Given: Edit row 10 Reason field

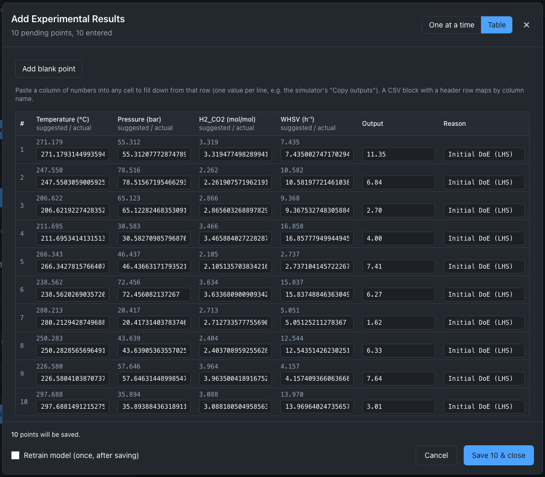Looking at the screenshot, I should [484, 407].
